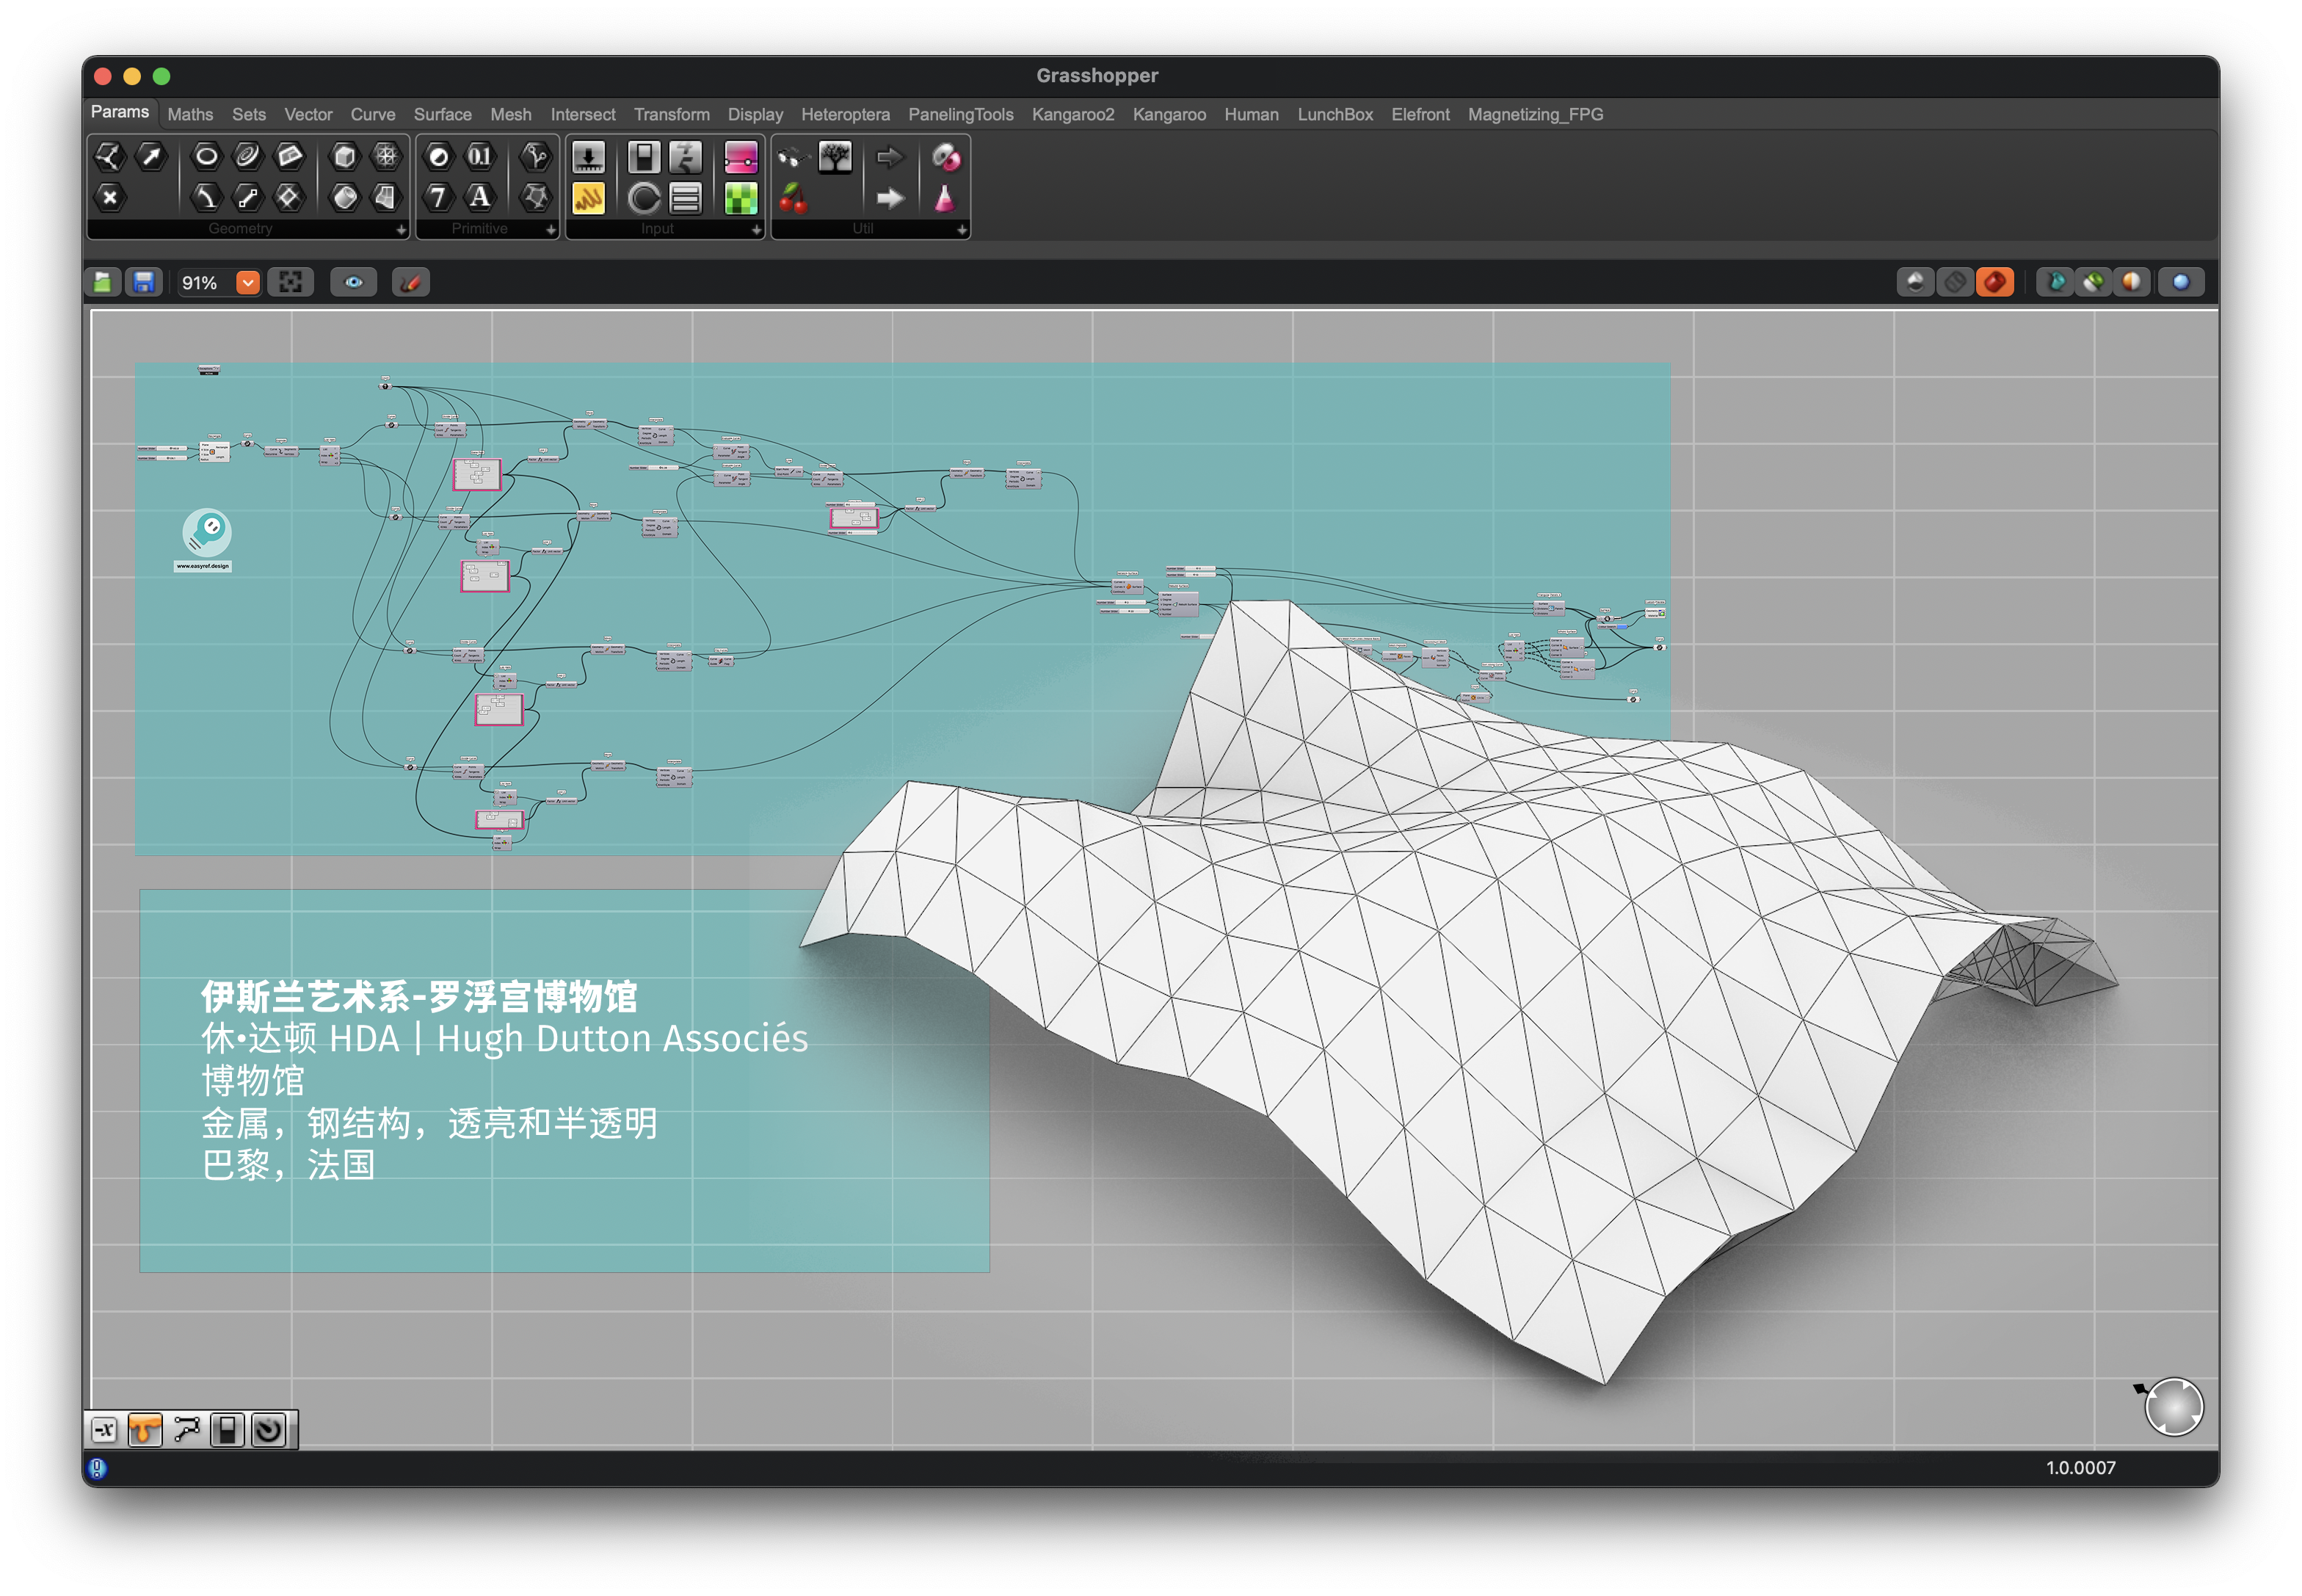Add the Text 'A' primitive parameter

(x=480, y=198)
